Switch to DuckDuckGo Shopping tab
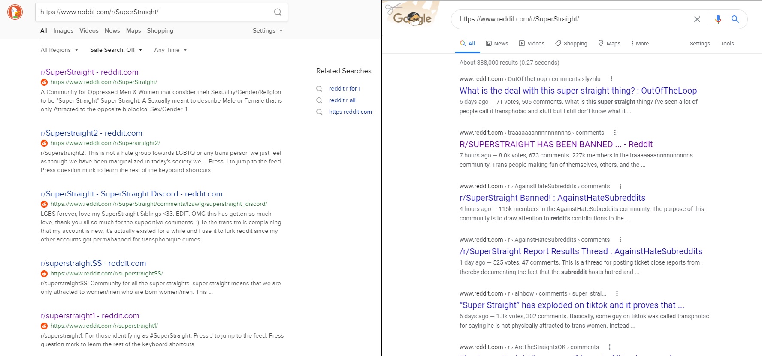The image size is (762, 356). click(160, 31)
